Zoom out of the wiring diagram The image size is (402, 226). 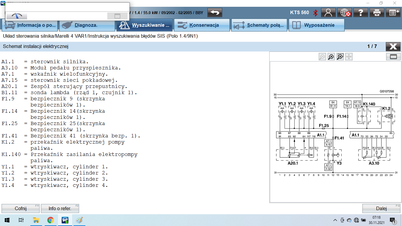tap(322, 57)
